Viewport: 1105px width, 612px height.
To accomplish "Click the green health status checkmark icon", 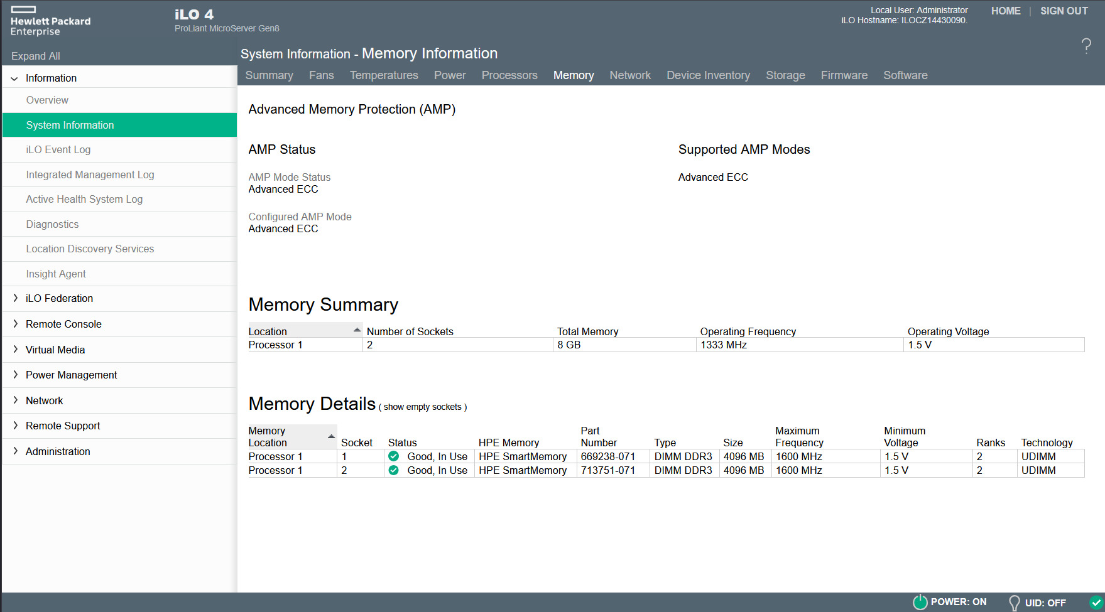I will pyautogui.click(x=1096, y=602).
